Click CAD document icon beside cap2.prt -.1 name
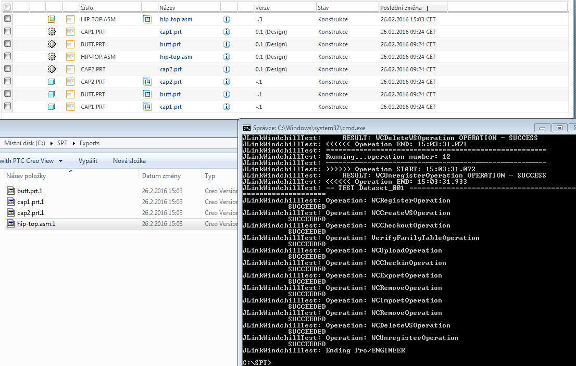The image size is (576, 366). point(147,82)
